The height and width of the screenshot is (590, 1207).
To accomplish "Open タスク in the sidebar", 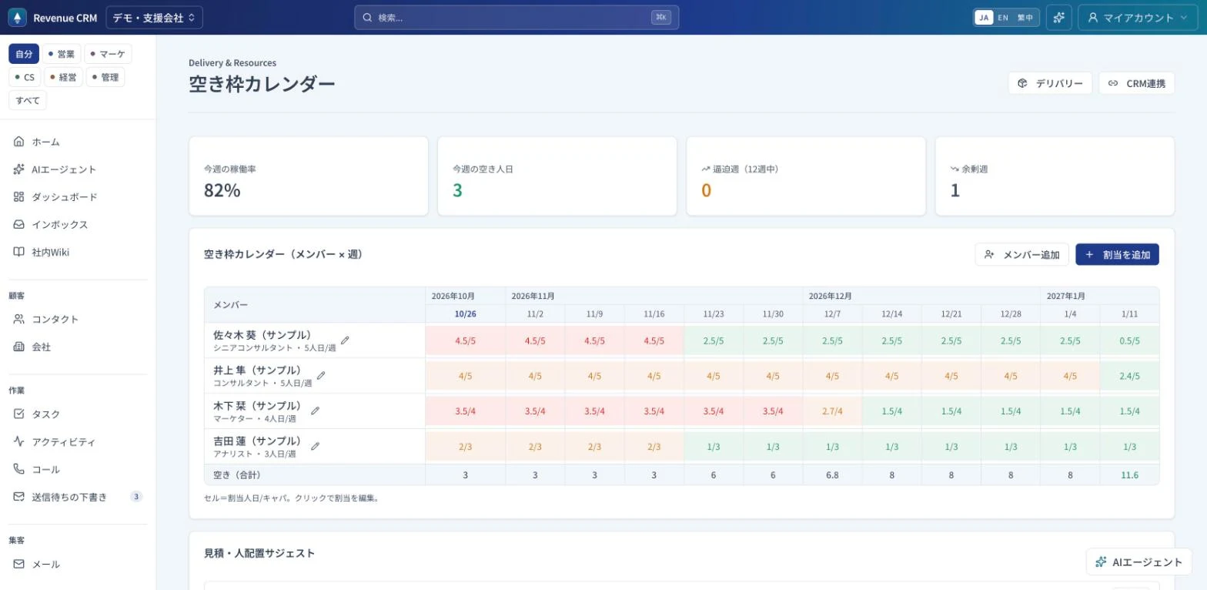I will pos(78,414).
